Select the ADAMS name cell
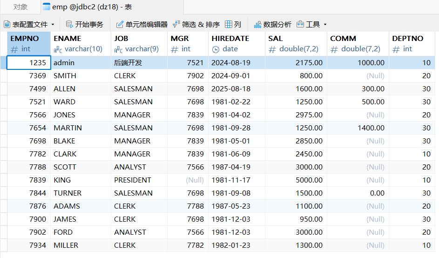Screen dimensions: 439x258 pos(81,206)
